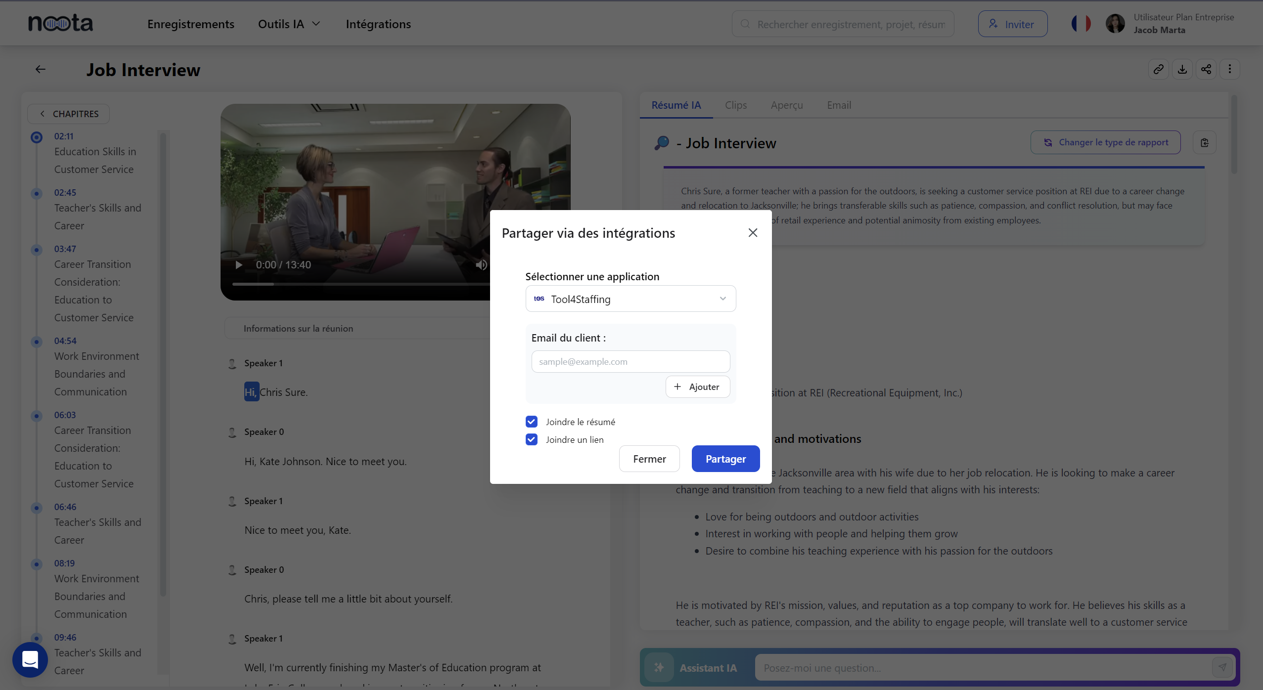The height and width of the screenshot is (690, 1263).
Task: Open the share icon near the title
Action: (x=1206, y=69)
